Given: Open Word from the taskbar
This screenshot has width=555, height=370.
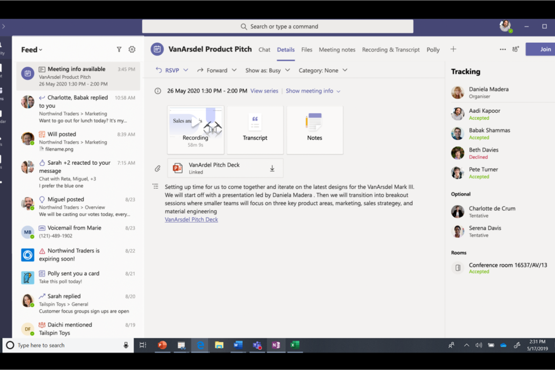Looking at the screenshot, I should pos(238,345).
